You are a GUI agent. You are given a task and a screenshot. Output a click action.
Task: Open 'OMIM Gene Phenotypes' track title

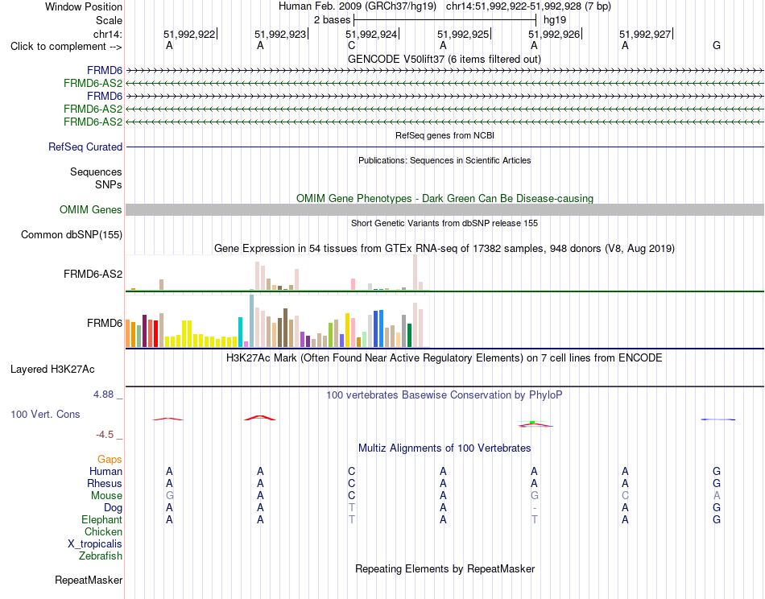point(445,199)
